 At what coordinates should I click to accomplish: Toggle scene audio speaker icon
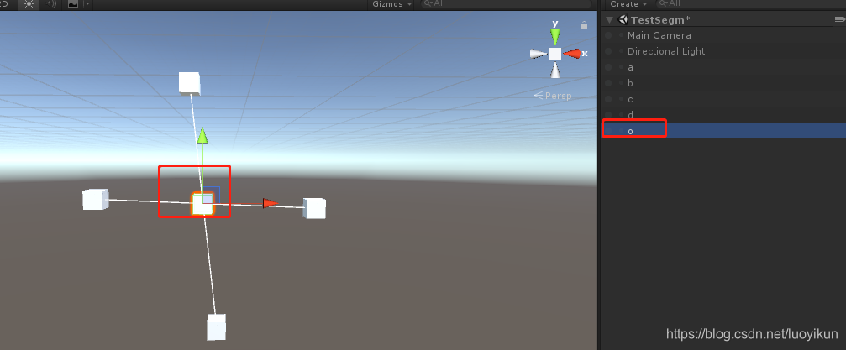50,4
